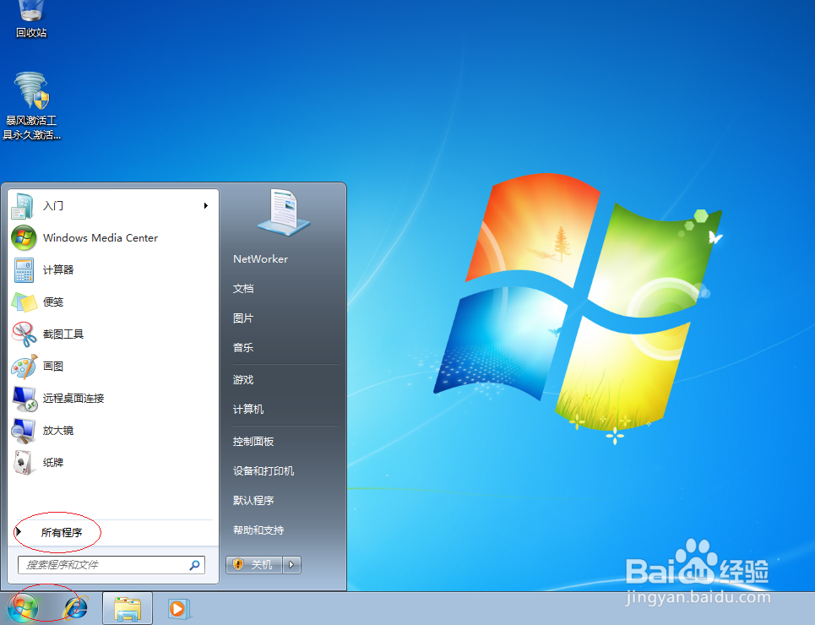Viewport: 815px width, 625px height.
Task: Expand the 入门 submenu arrow
Action: pyautogui.click(x=206, y=206)
